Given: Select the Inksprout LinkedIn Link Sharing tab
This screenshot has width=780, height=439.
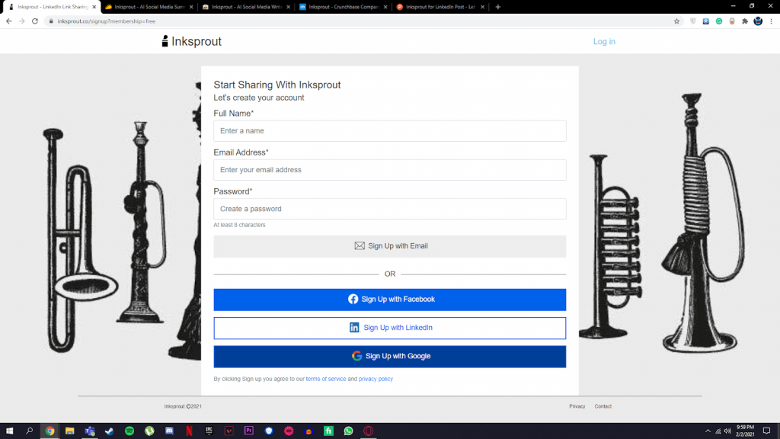Looking at the screenshot, I should (51, 7).
